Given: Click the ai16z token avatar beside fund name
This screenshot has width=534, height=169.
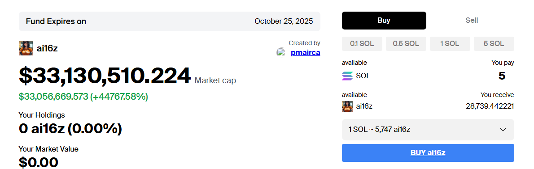Looking at the screenshot, I should pyautogui.click(x=26, y=48).
